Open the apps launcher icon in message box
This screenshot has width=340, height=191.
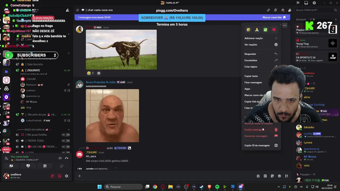(286, 176)
